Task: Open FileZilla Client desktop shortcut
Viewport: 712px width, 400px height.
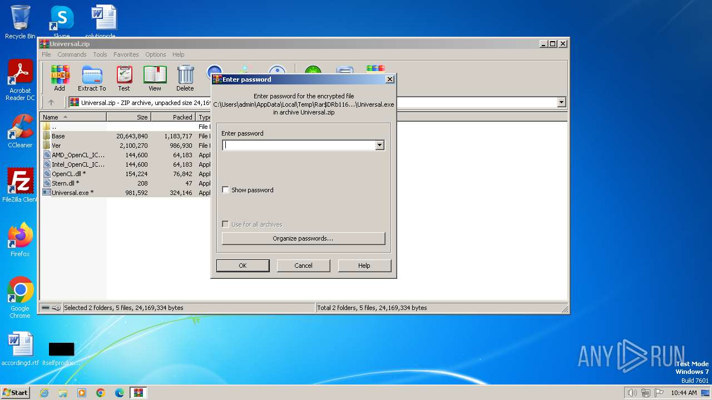Action: pos(20,186)
